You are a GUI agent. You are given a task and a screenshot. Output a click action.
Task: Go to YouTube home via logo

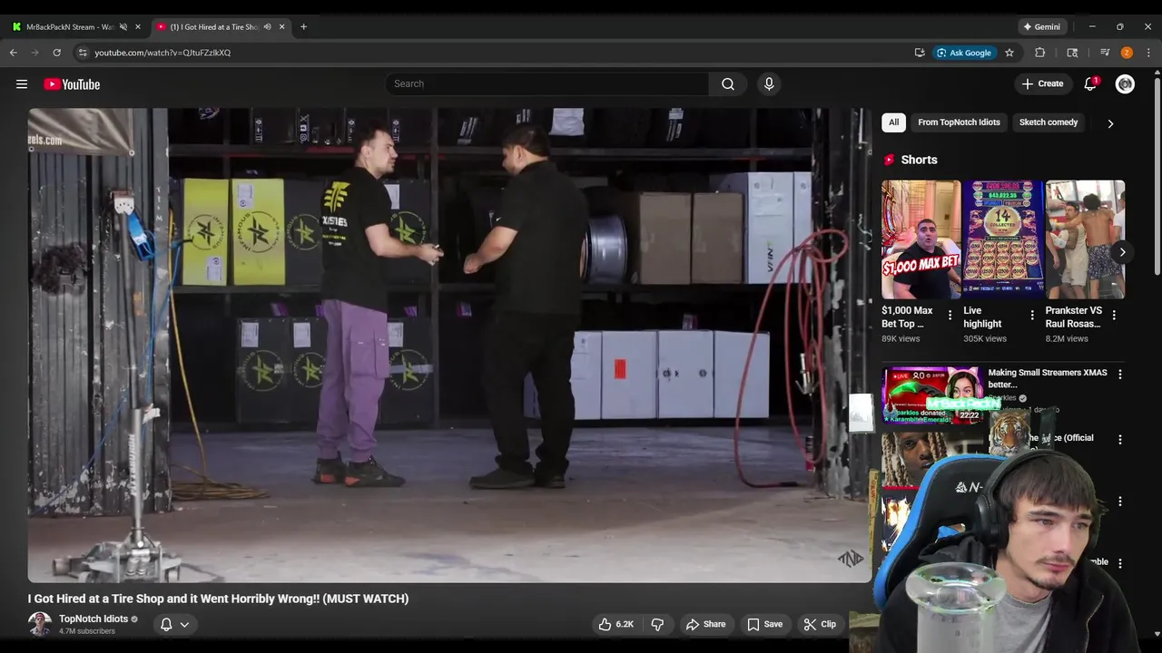pos(72,84)
